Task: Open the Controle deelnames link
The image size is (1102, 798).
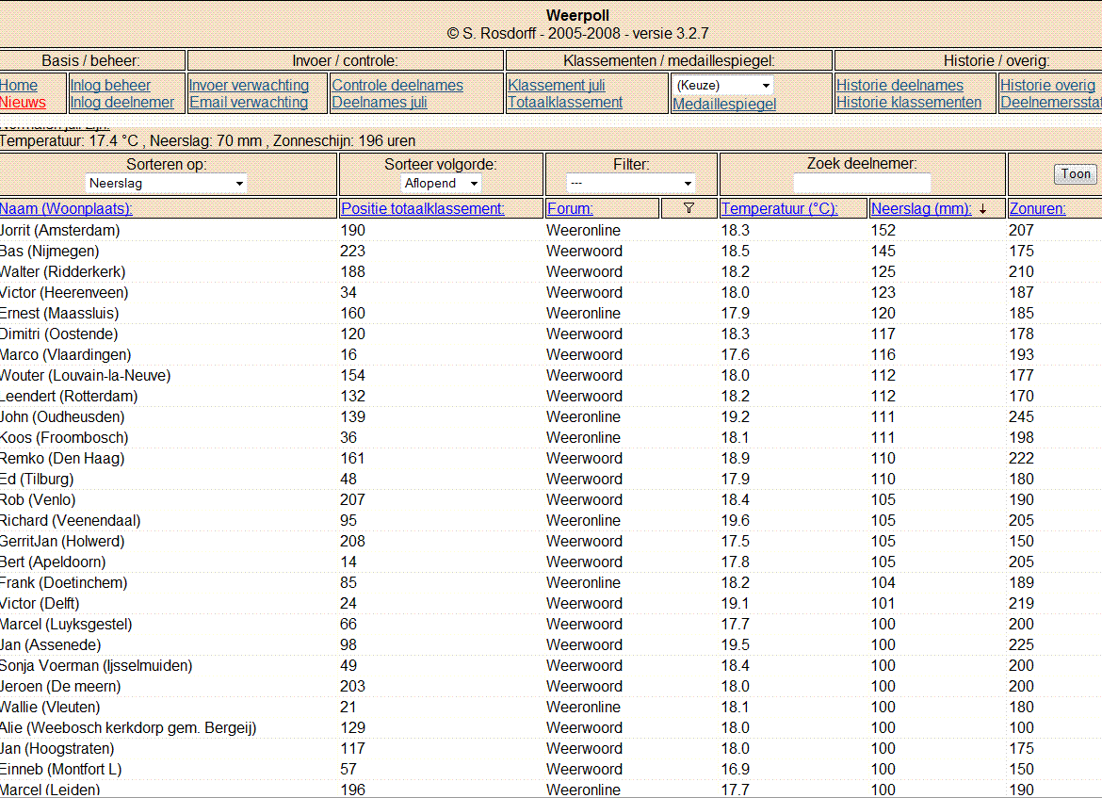Action: tap(397, 85)
